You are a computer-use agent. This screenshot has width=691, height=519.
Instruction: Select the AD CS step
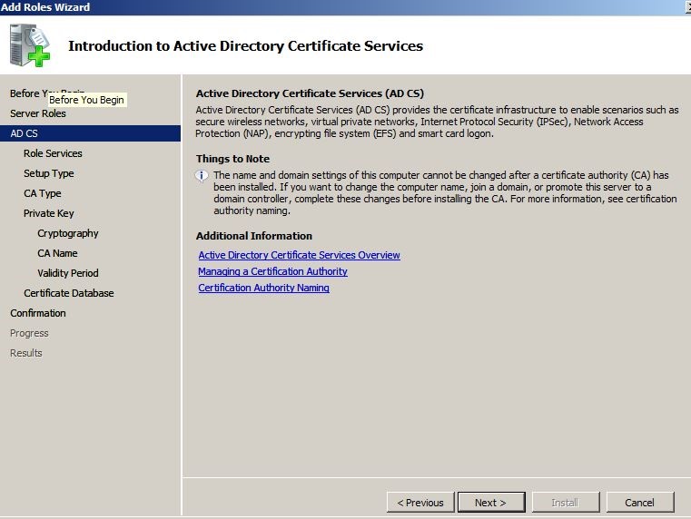pyautogui.click(x=90, y=133)
